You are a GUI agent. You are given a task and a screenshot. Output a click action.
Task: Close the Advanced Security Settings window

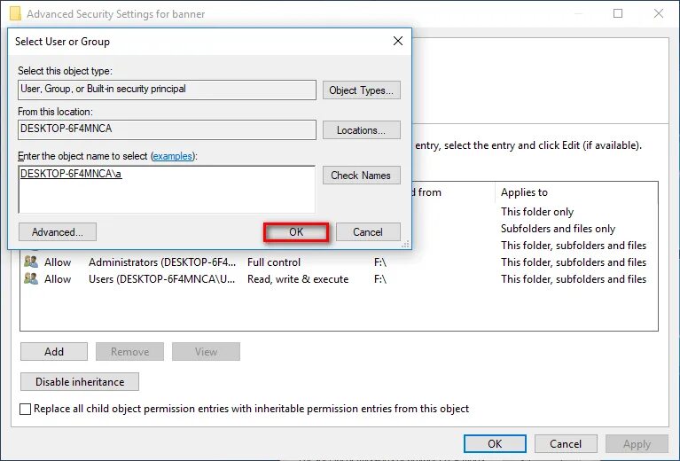pos(659,13)
